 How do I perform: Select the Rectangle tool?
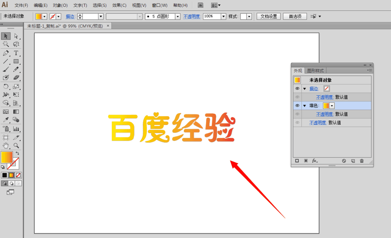(16, 61)
